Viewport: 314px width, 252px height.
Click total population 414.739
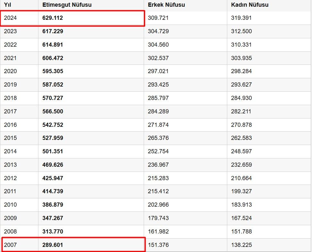click(53, 191)
